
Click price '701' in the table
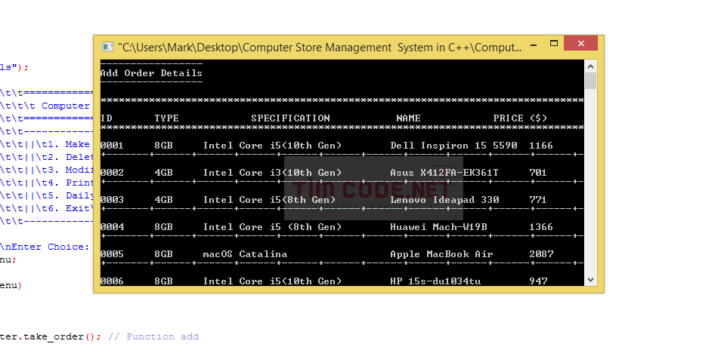point(538,173)
